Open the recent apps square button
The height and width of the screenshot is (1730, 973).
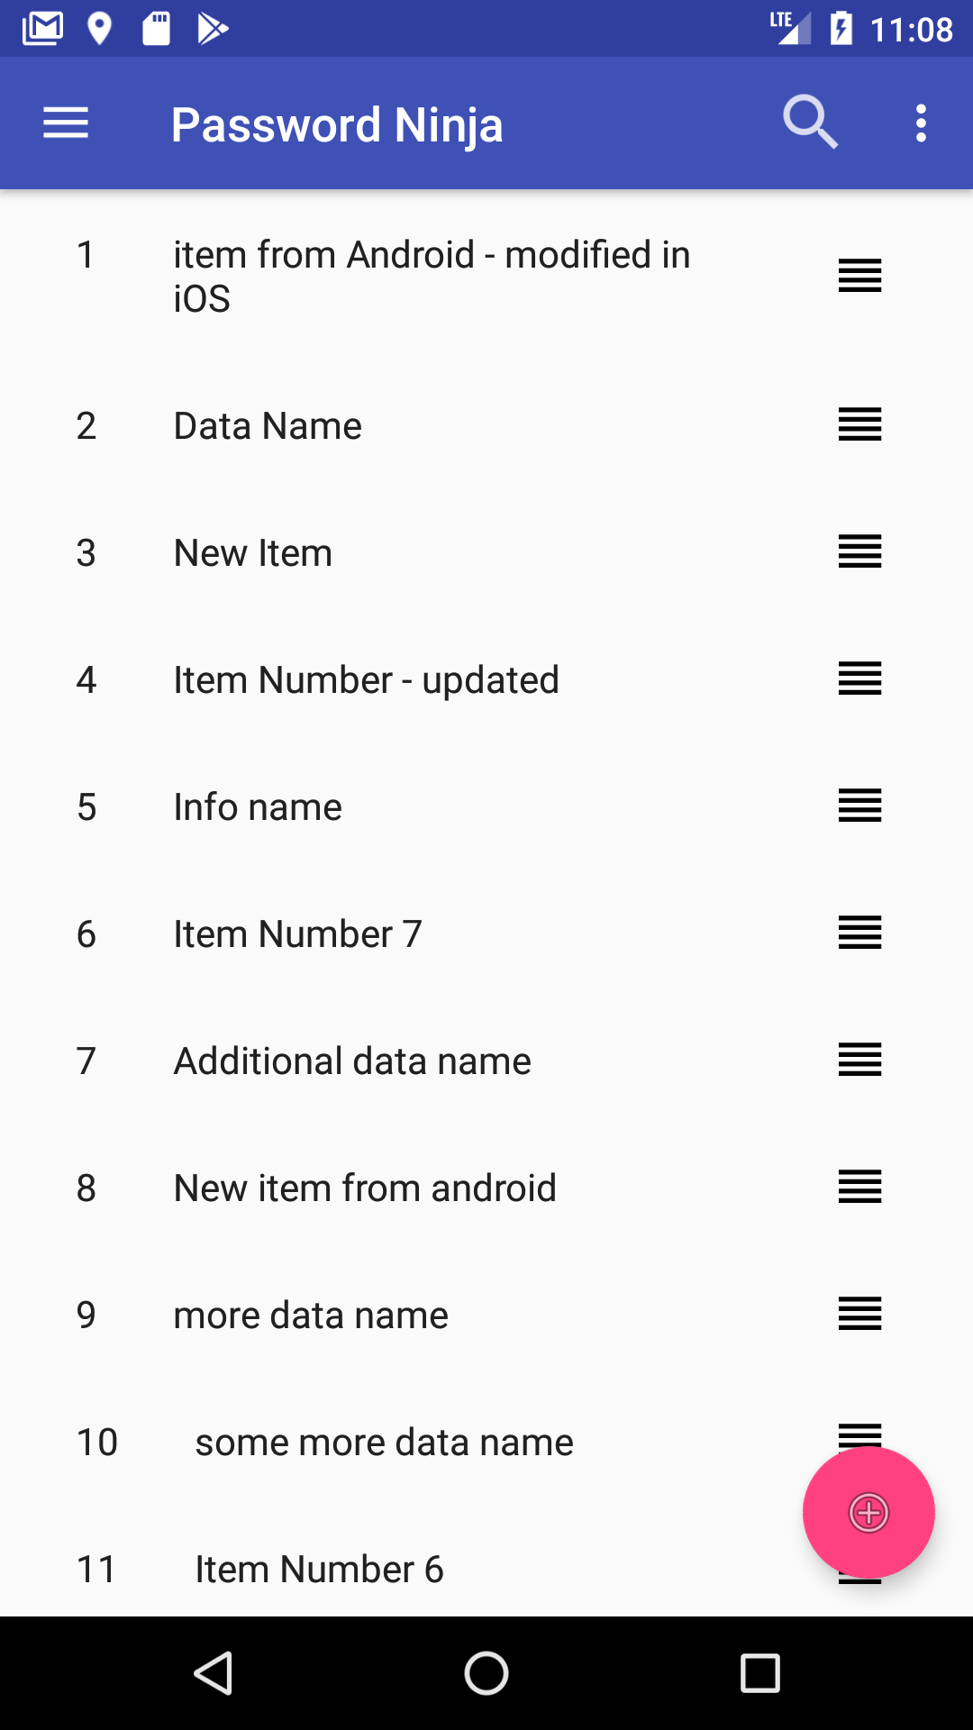(759, 1673)
